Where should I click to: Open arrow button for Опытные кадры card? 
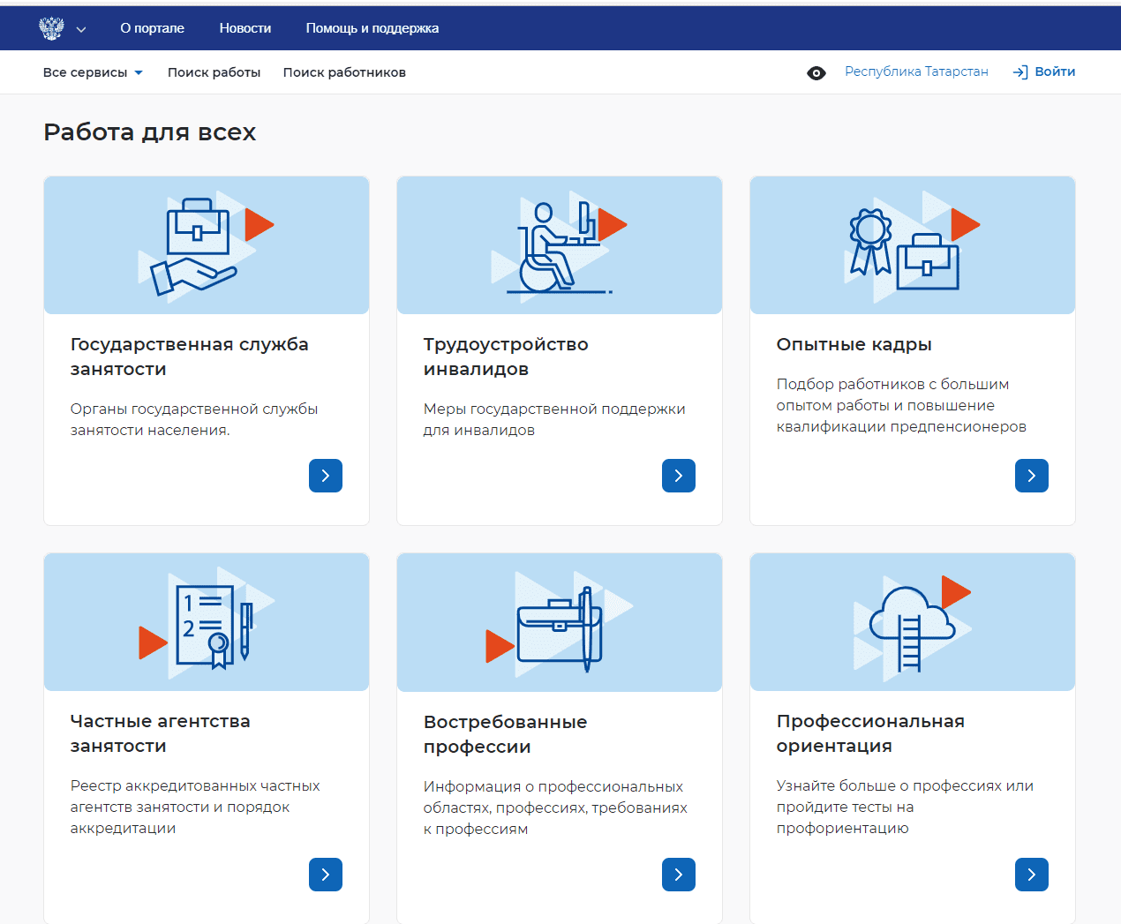click(x=1032, y=476)
